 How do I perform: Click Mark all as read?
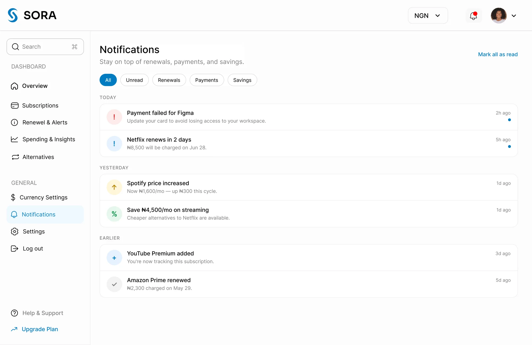click(498, 54)
